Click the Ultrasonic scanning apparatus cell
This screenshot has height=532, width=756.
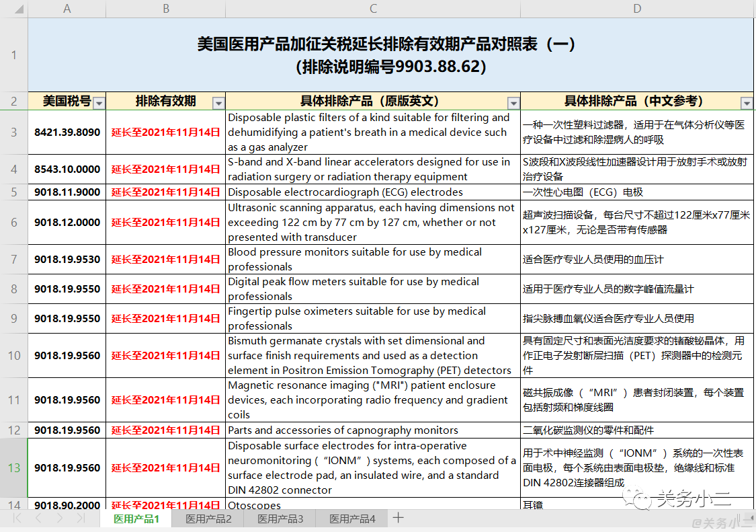point(373,222)
